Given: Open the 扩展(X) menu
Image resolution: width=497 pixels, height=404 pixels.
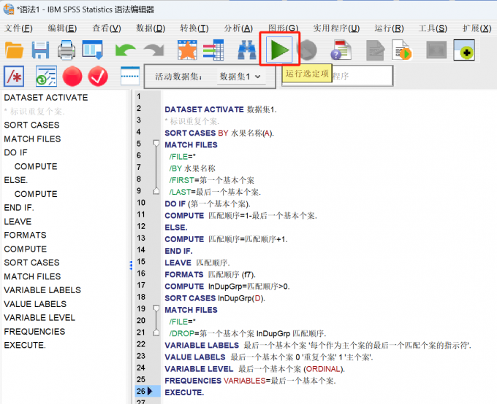Looking at the screenshot, I should (x=477, y=28).
